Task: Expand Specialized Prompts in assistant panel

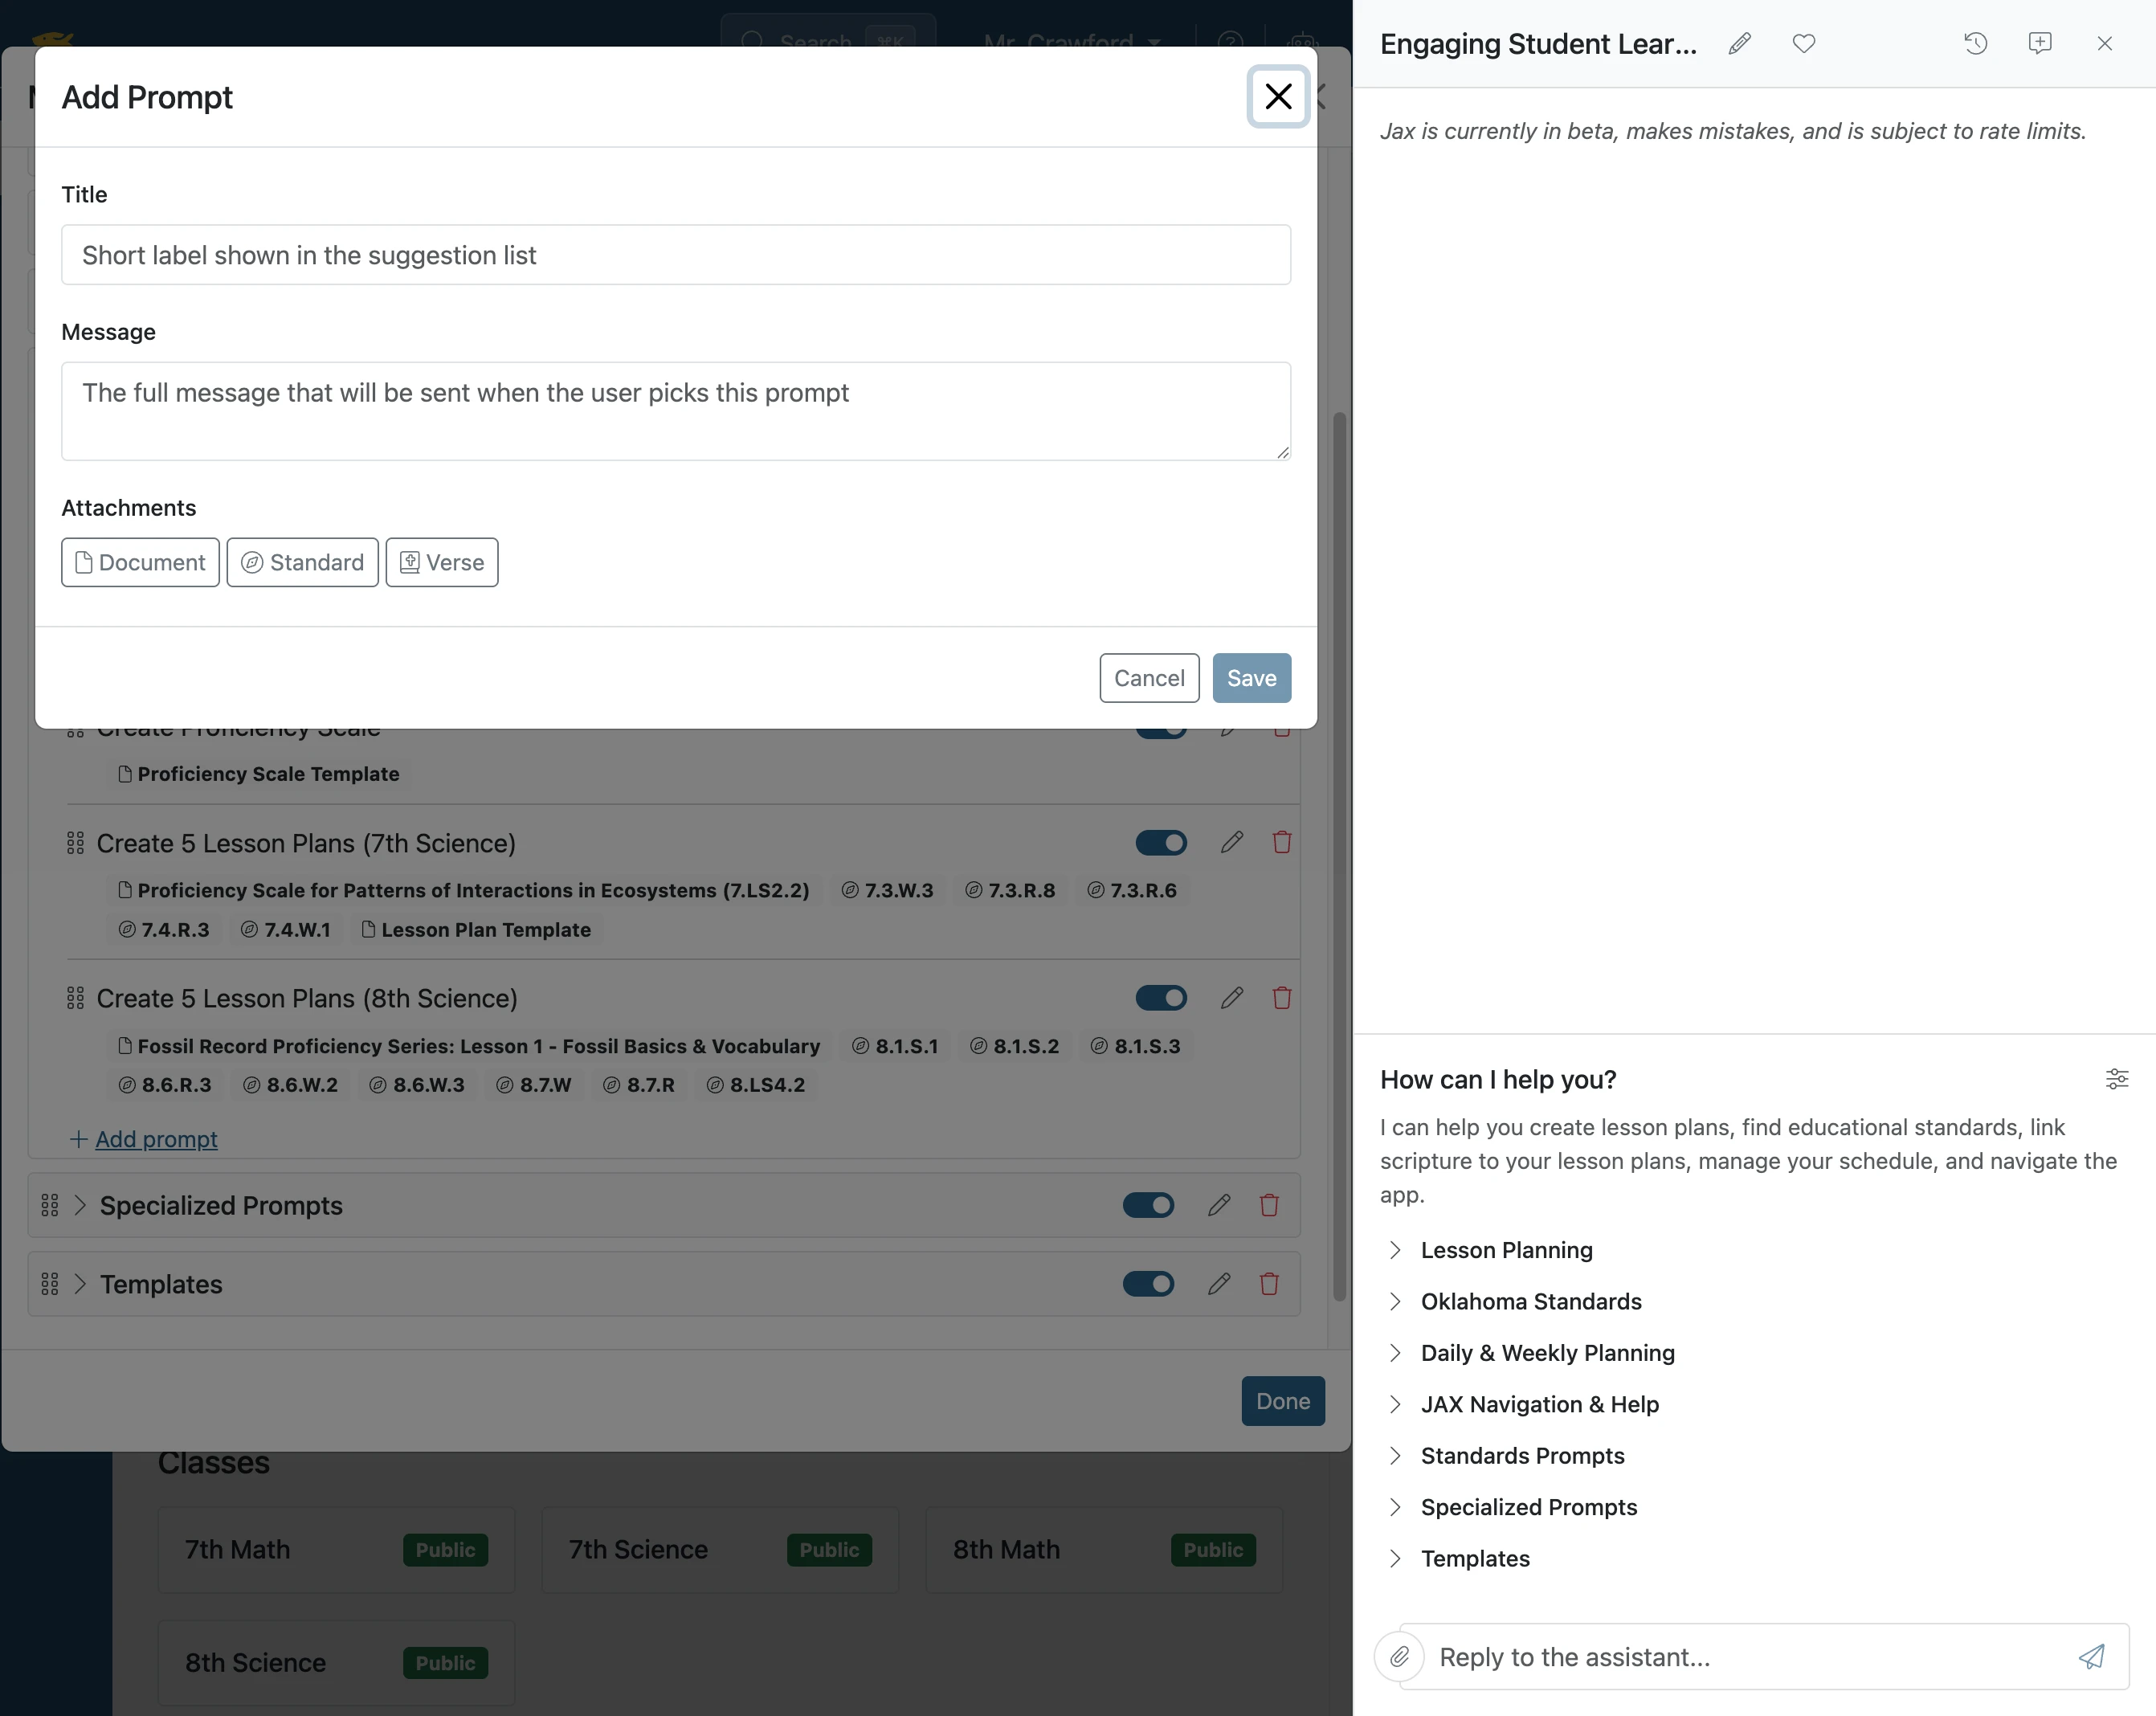Action: pyautogui.click(x=1513, y=1507)
